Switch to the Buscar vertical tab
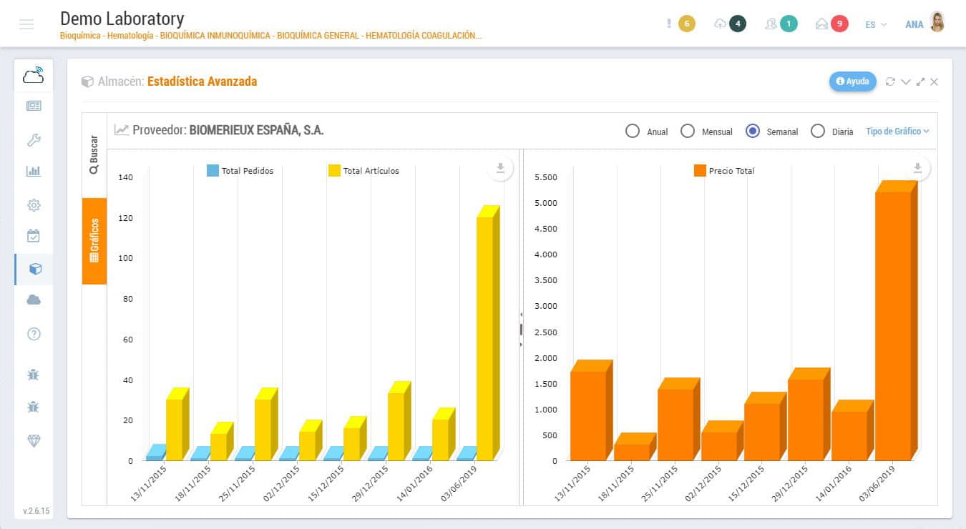Screen dimensions: 966x529 [x=94, y=155]
